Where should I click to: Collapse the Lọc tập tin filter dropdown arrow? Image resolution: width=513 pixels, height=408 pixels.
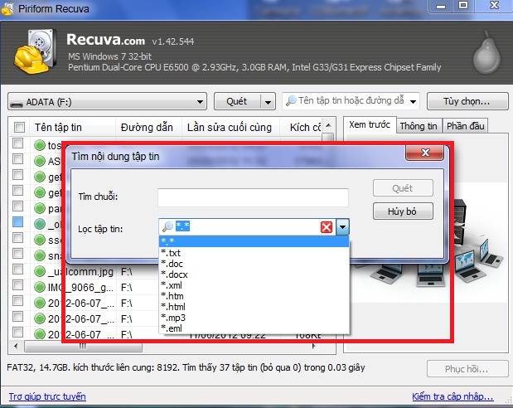(x=342, y=226)
